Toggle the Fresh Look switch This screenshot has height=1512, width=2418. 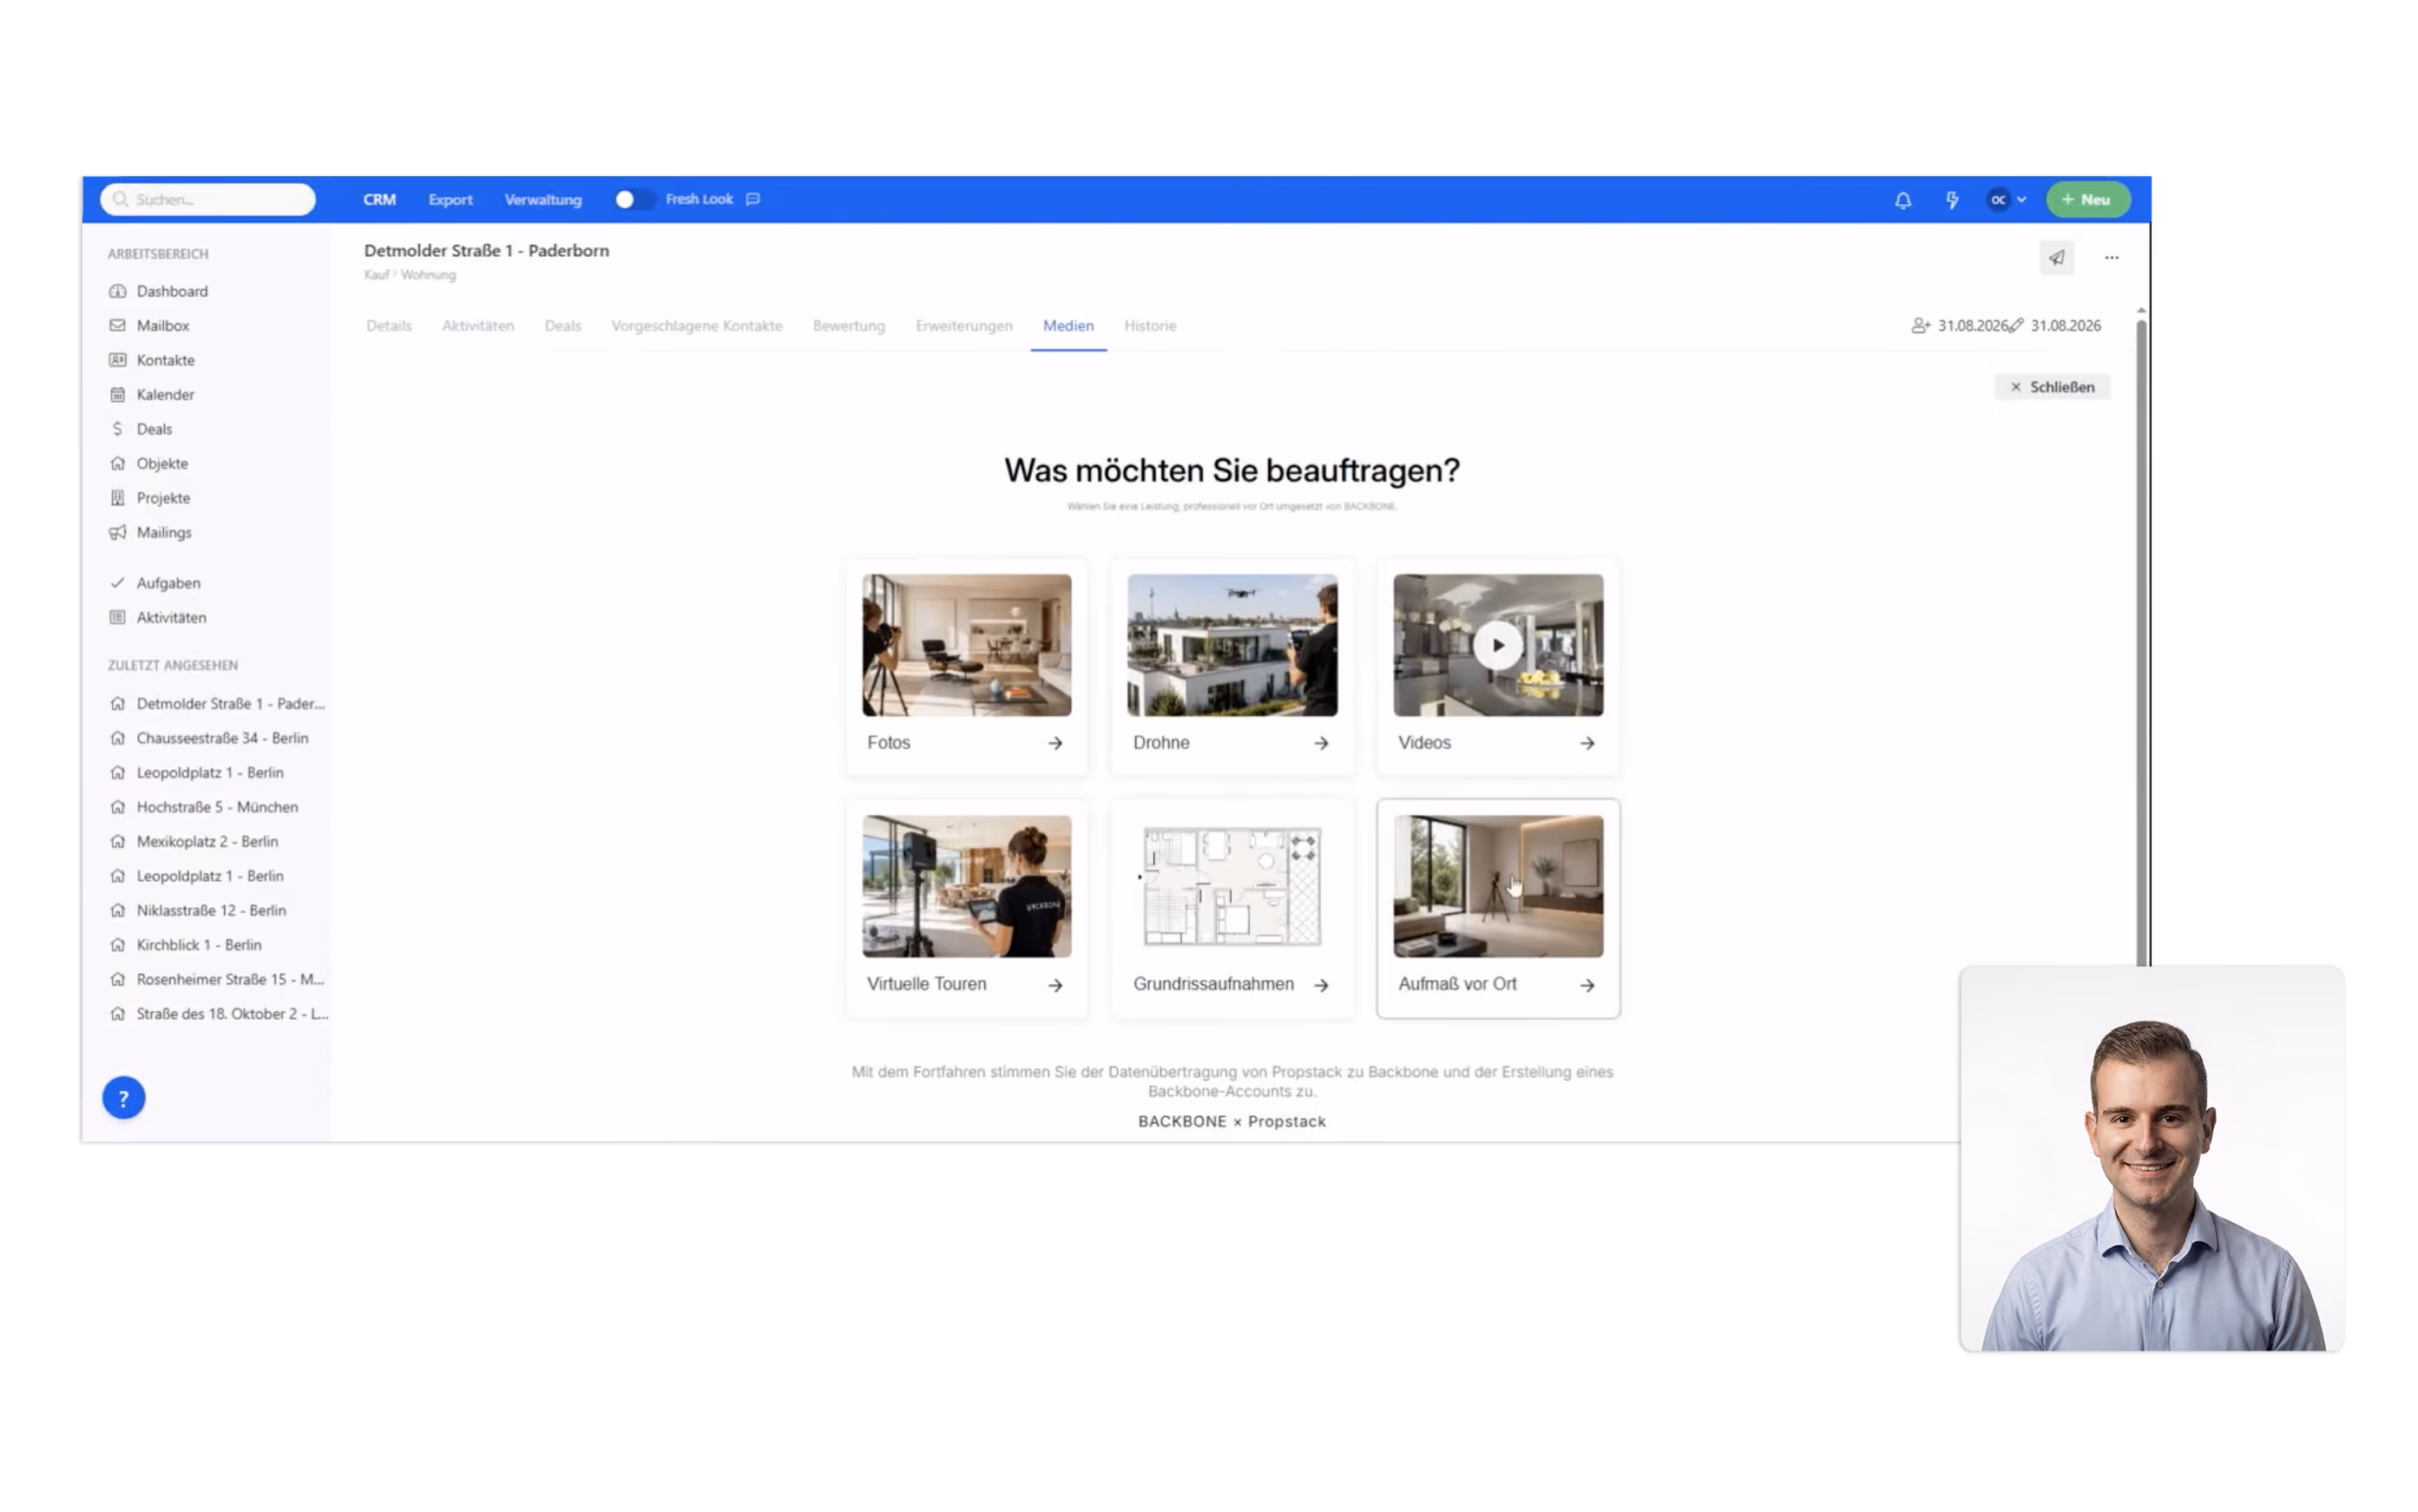pos(633,199)
